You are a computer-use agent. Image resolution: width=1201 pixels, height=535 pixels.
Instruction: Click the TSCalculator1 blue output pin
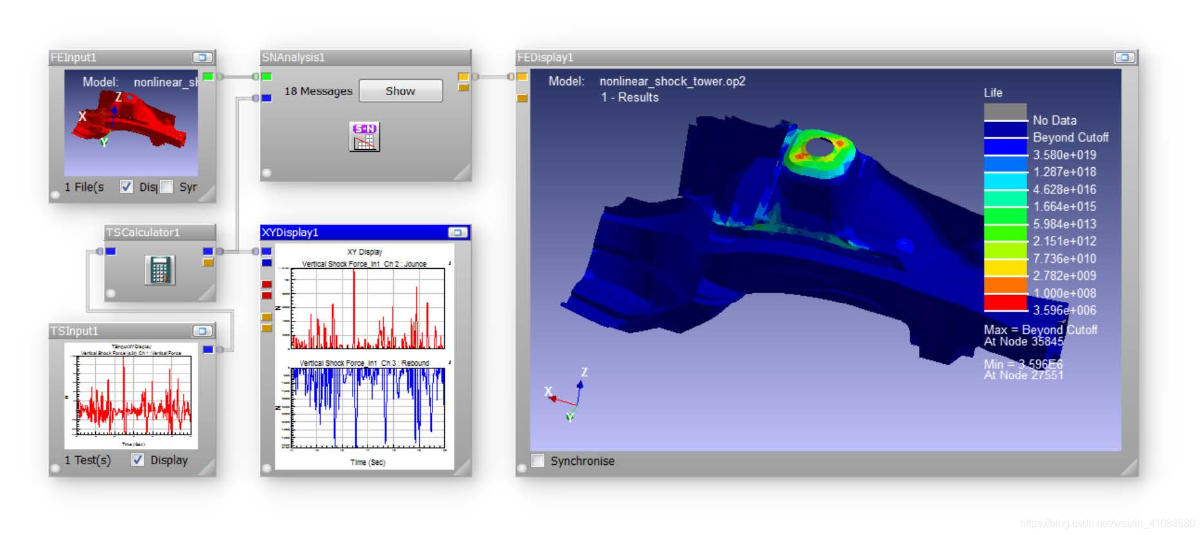[208, 251]
